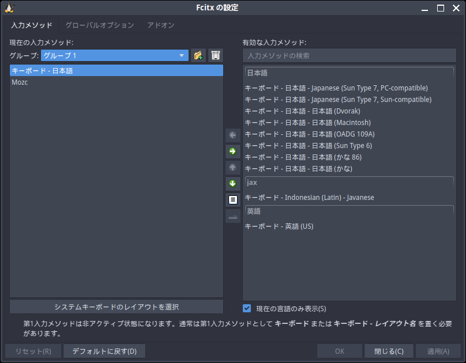Click the OK button

point(339,351)
